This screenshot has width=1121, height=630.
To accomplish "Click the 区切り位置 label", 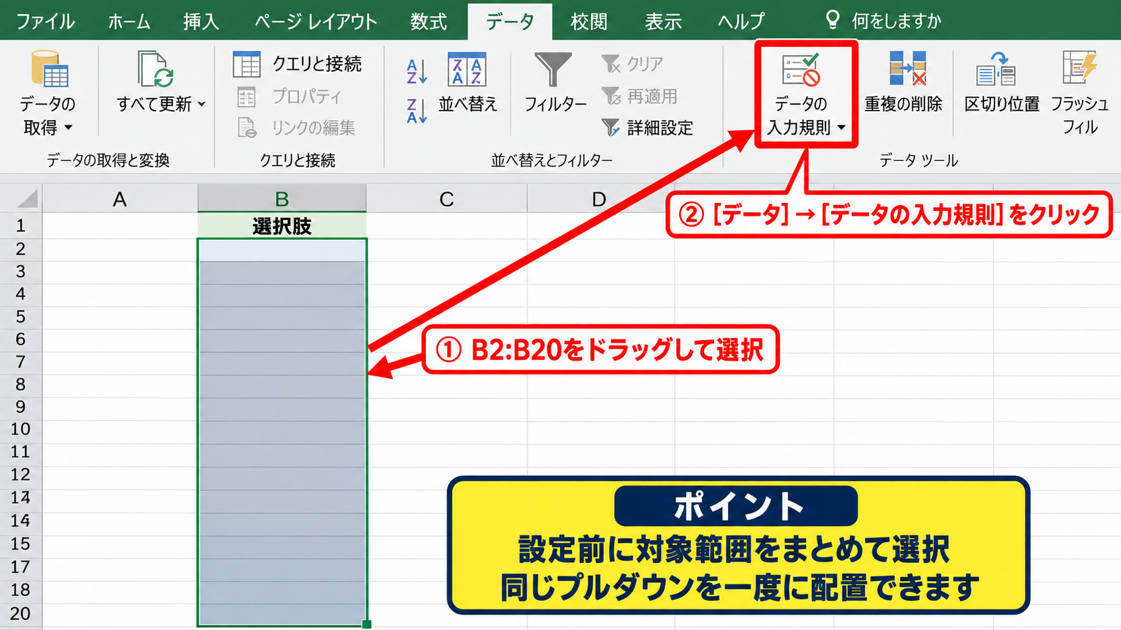I will pyautogui.click(x=1002, y=104).
